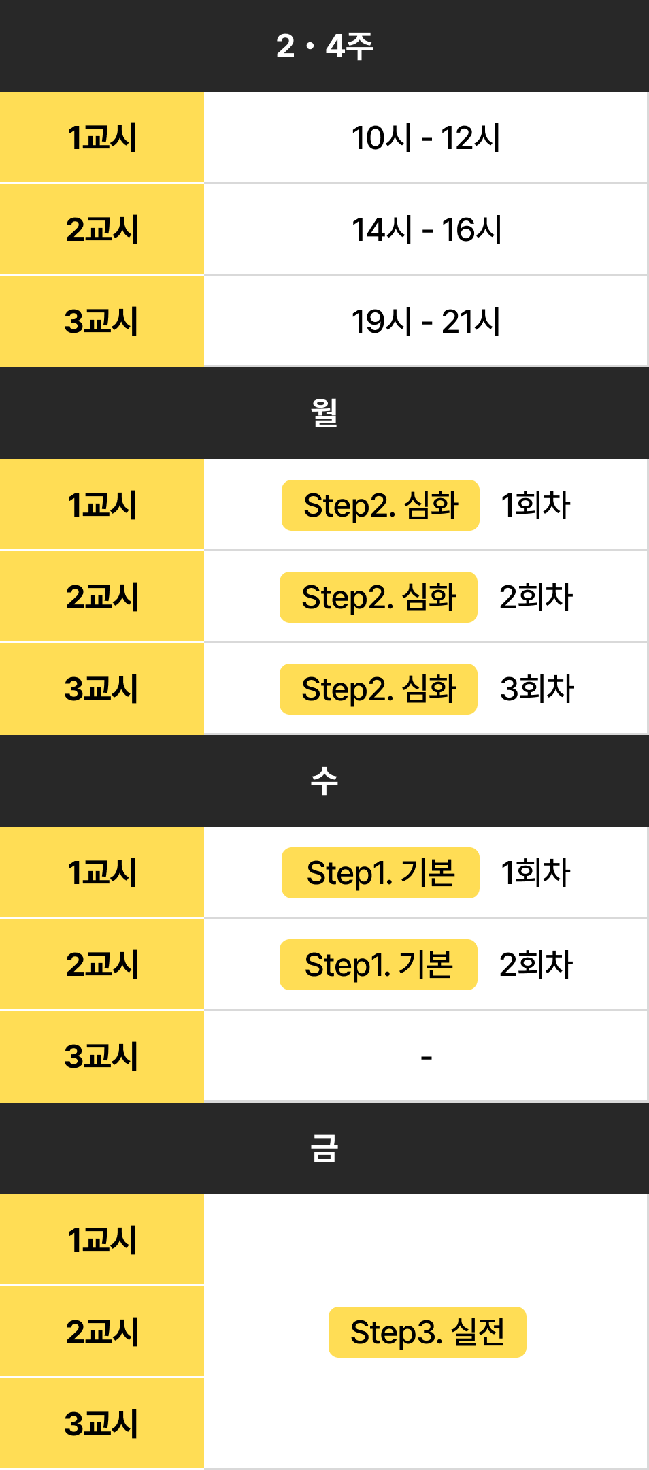Screen dimensions: 649x1470
Task: Select the 2・4주 header bar
Action: point(324,46)
